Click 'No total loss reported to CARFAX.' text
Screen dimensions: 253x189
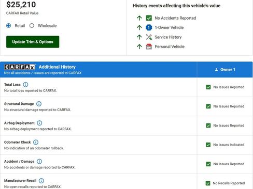pos(31,90)
